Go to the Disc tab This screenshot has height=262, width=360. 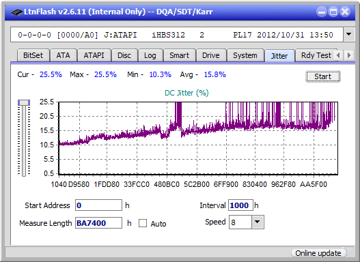pyautogui.click(x=124, y=55)
